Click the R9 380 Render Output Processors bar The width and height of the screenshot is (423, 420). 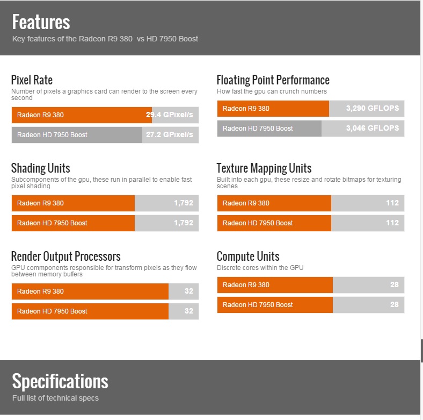[x=105, y=291]
